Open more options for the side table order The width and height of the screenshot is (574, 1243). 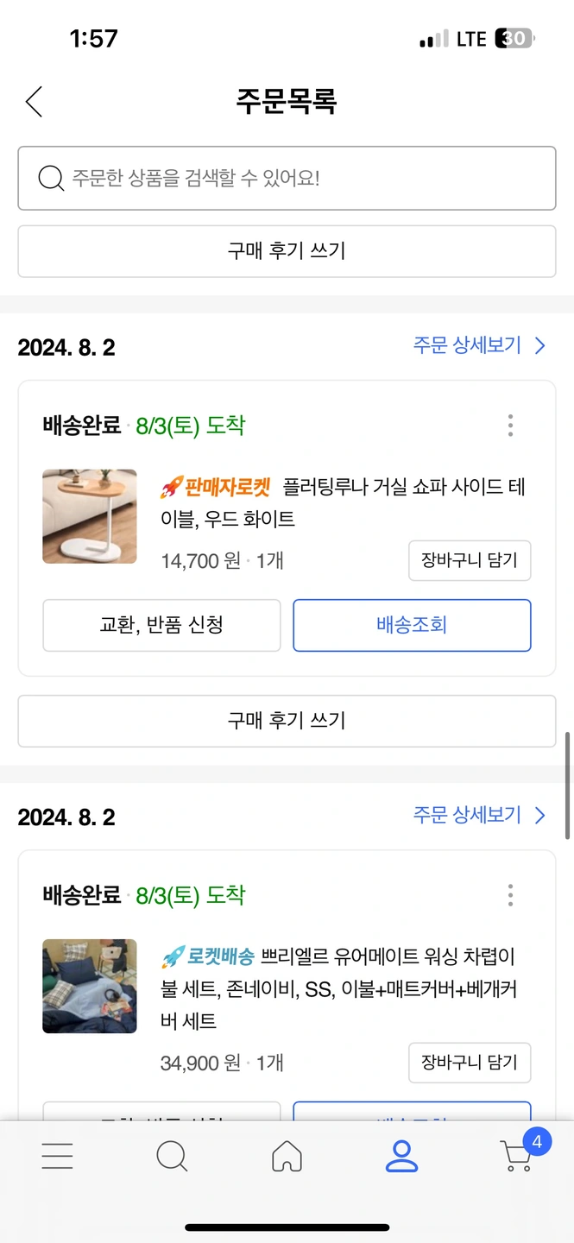pyautogui.click(x=510, y=426)
